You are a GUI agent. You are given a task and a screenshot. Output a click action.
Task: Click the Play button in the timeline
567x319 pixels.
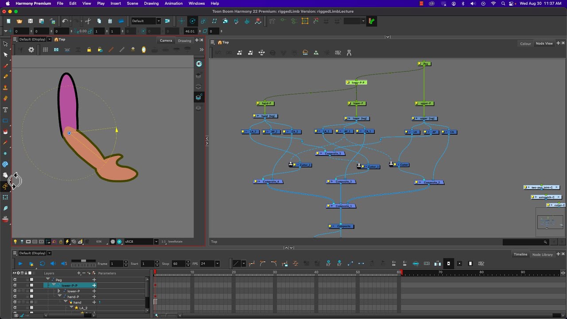(x=20, y=264)
